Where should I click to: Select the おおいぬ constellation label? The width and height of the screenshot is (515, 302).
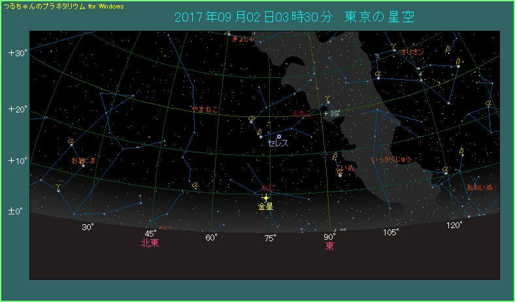pos(479,188)
